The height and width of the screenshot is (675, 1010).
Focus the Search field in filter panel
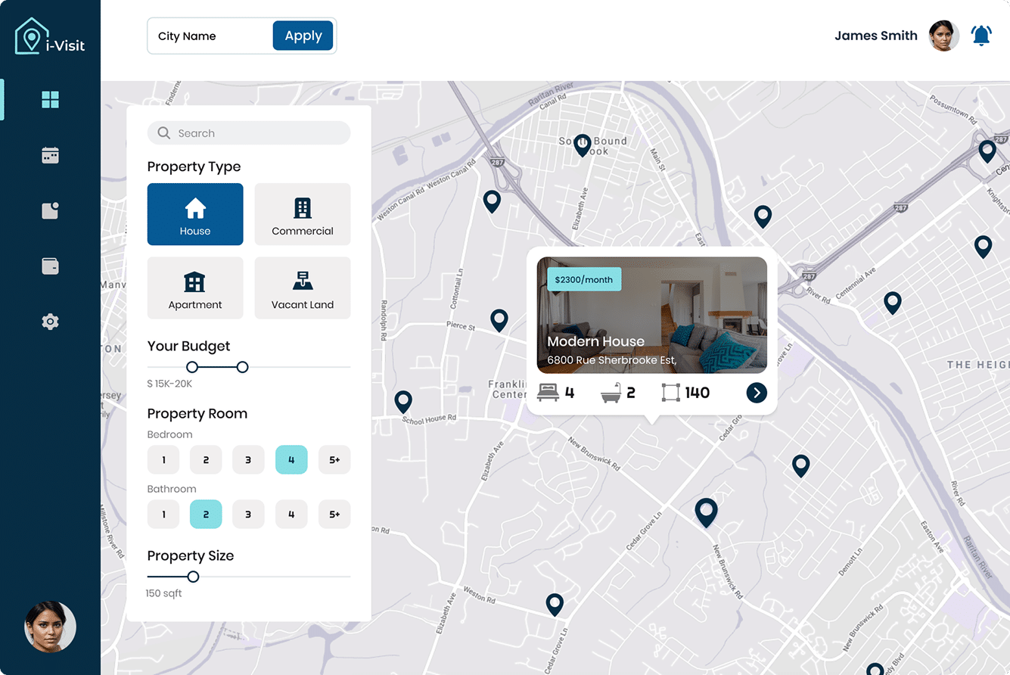tap(249, 133)
